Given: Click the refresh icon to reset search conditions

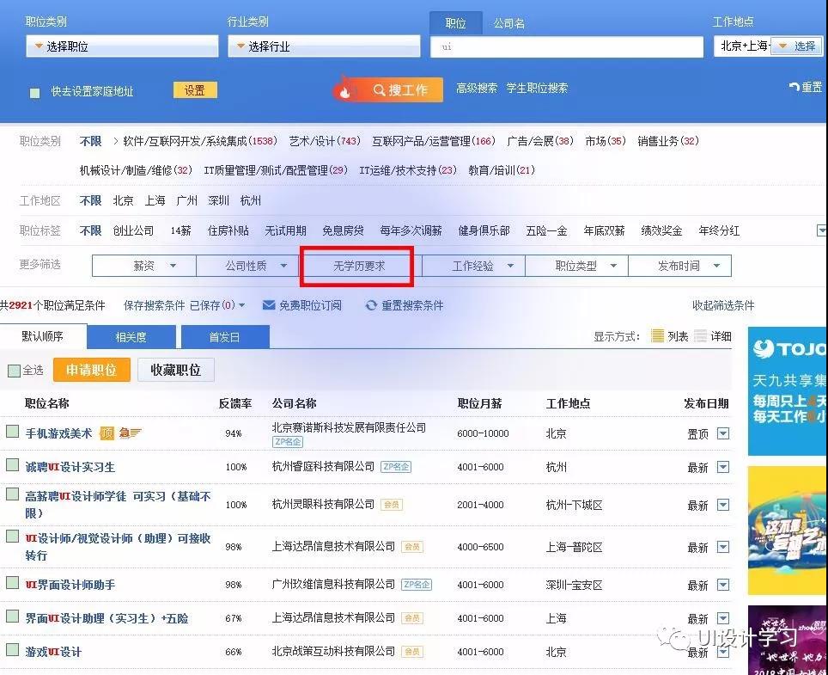Looking at the screenshot, I should [371, 305].
